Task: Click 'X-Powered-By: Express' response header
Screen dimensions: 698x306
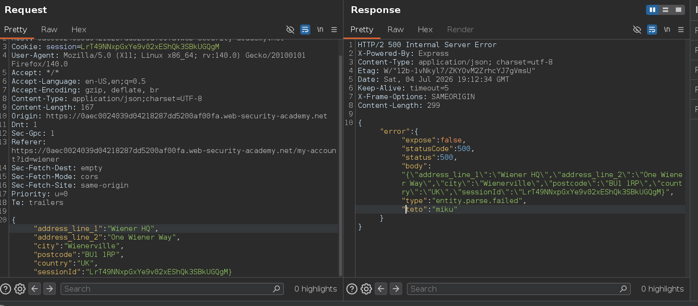Action: [x=403, y=53]
